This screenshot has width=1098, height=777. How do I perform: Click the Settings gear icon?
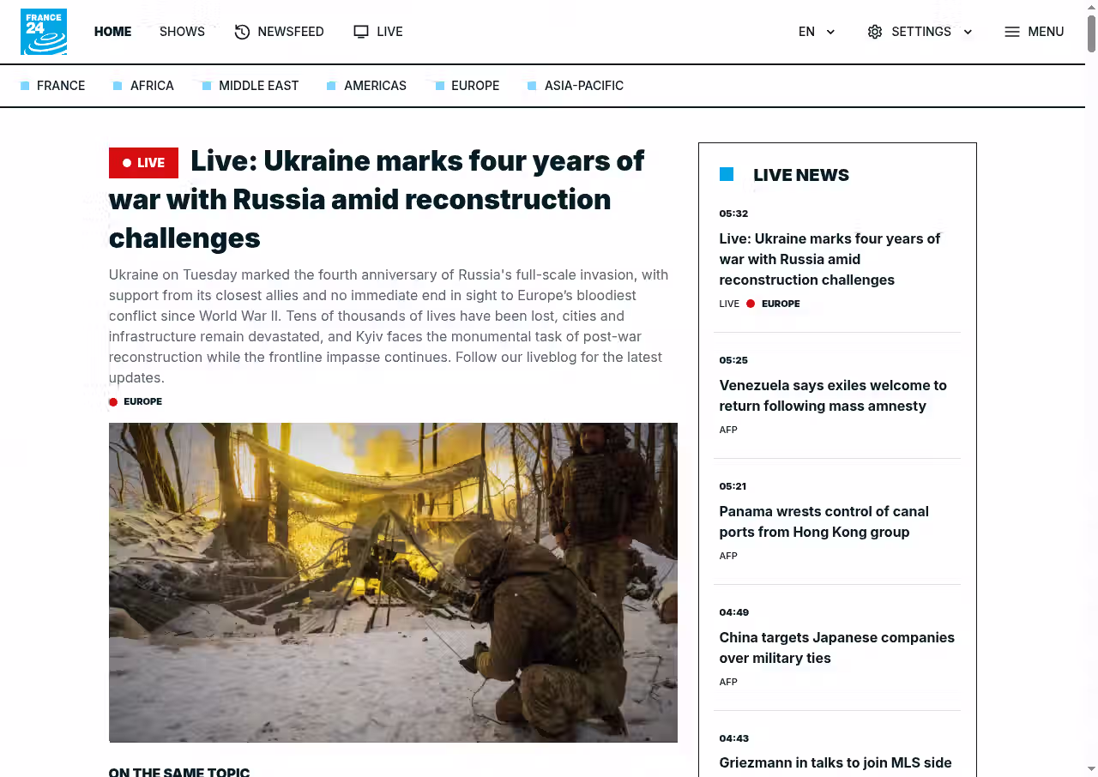click(x=875, y=32)
